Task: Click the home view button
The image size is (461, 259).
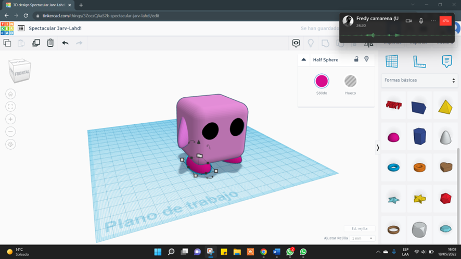Action: (10, 94)
